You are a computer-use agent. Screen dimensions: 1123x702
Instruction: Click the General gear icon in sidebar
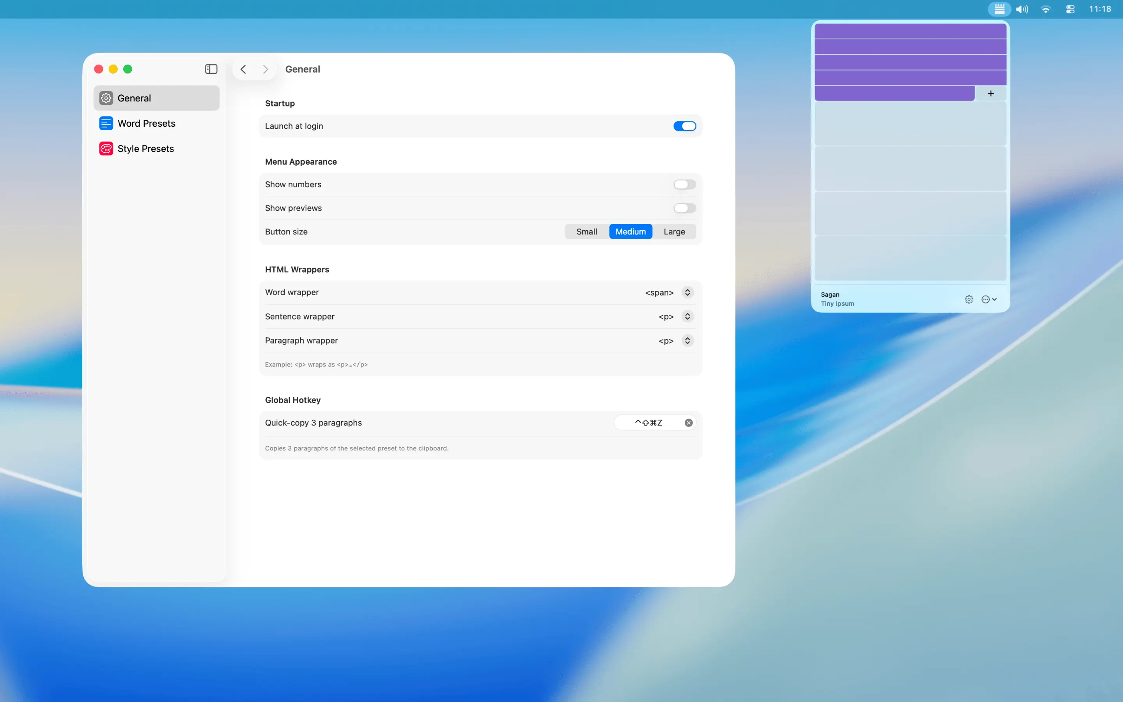(x=106, y=98)
